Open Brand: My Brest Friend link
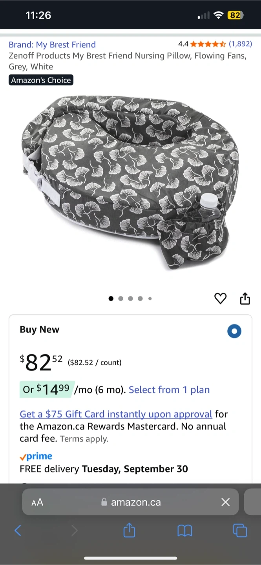The height and width of the screenshot is (565, 261). (x=52, y=45)
